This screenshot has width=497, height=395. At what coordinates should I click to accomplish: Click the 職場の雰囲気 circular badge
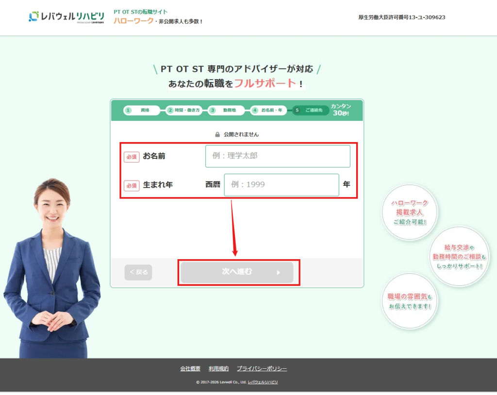coord(409,301)
